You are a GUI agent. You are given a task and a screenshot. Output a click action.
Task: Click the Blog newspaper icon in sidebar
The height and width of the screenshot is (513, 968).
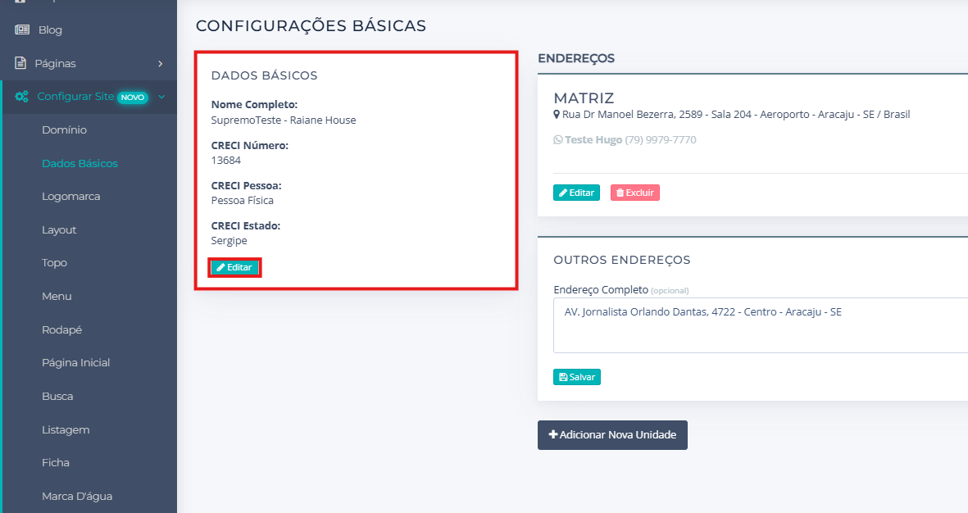click(22, 30)
